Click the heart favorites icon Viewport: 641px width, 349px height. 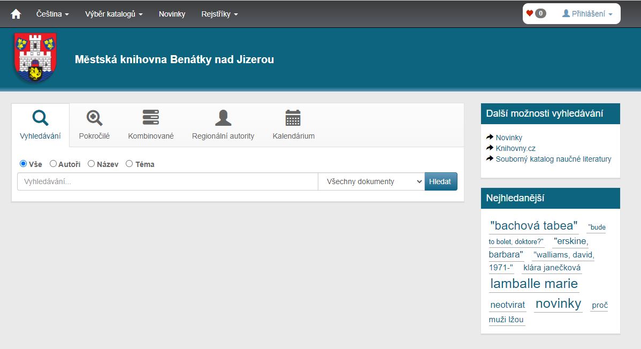point(530,13)
